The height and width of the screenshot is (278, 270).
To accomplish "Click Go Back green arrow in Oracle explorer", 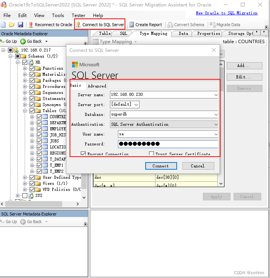I will (23, 42).
